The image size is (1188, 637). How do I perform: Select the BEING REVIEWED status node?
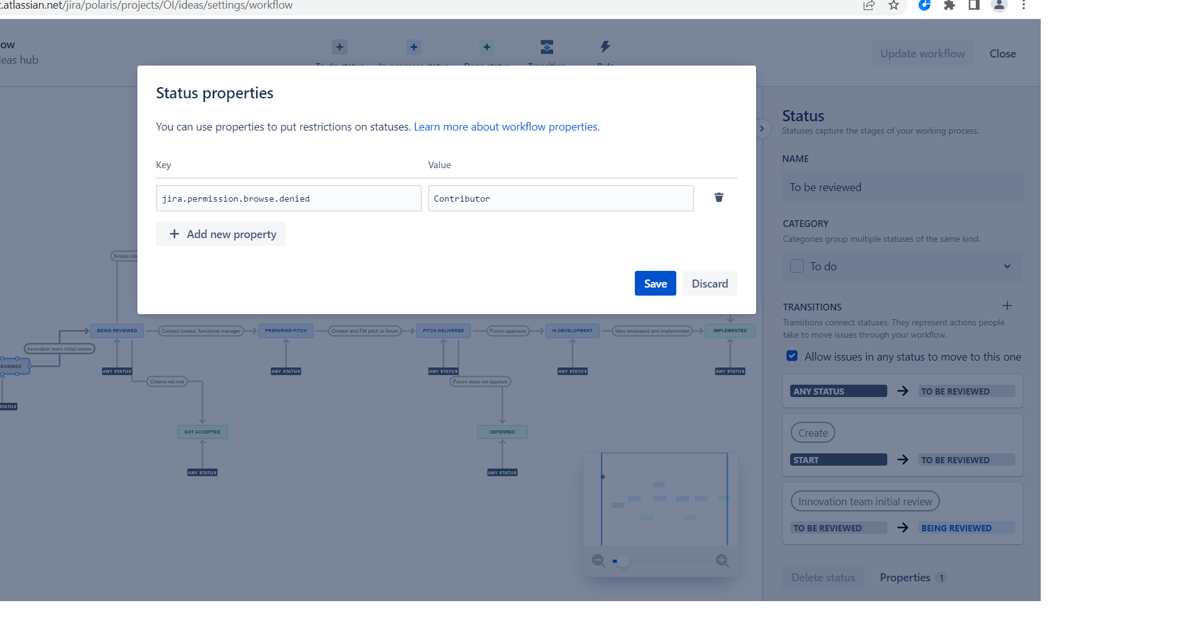117,331
